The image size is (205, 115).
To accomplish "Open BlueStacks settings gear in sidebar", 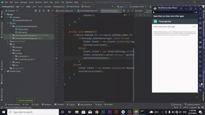I will pyautogui.click(x=200, y=76).
